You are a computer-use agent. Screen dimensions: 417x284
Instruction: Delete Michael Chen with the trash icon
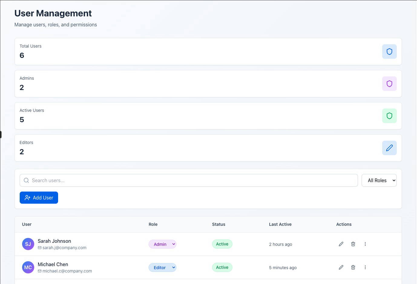click(x=353, y=267)
